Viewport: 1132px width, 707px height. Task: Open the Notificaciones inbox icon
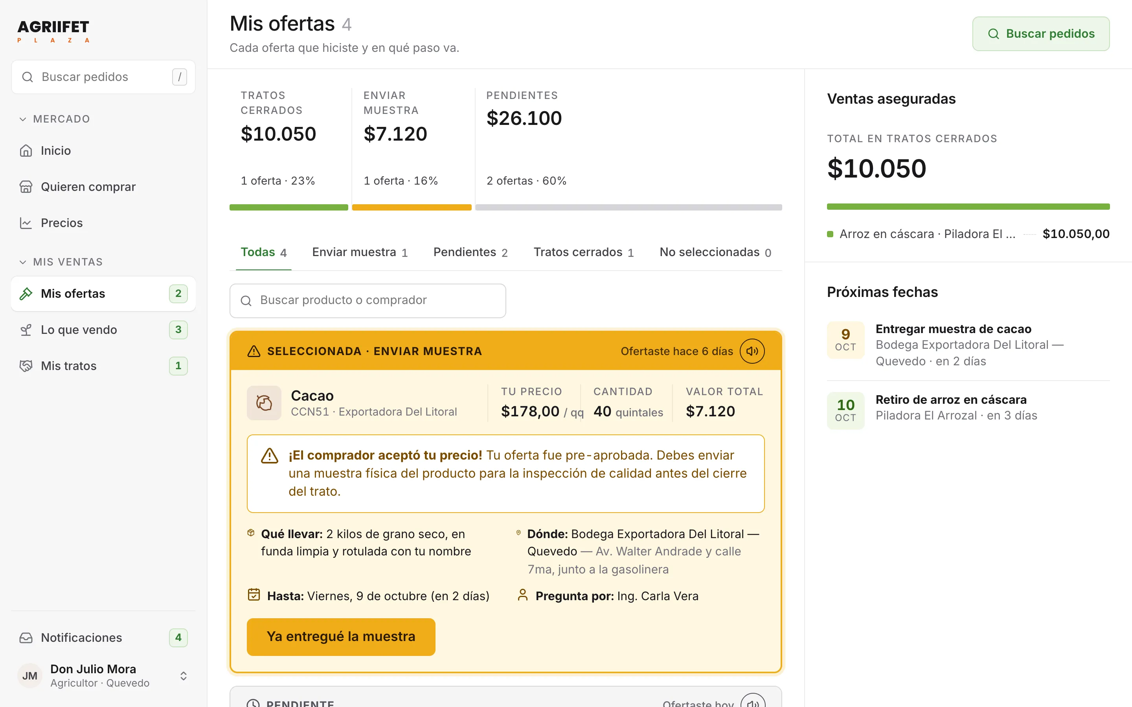[x=26, y=638]
